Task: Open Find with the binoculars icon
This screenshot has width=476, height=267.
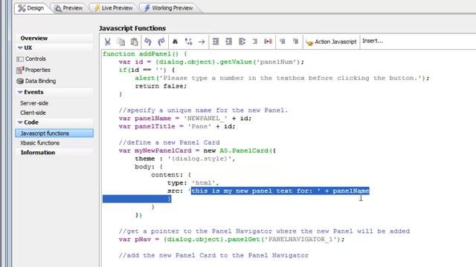Action: [176, 42]
